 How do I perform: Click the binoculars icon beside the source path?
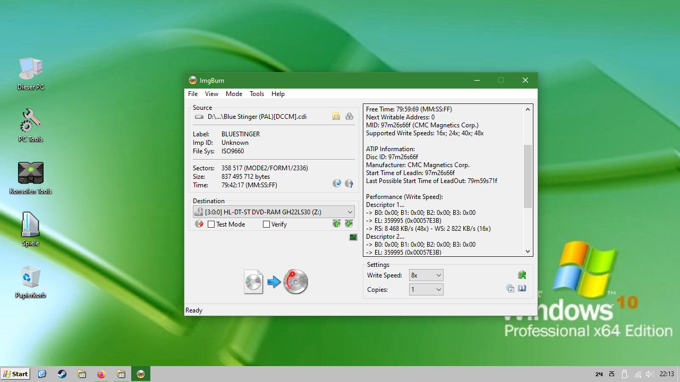pos(349,116)
